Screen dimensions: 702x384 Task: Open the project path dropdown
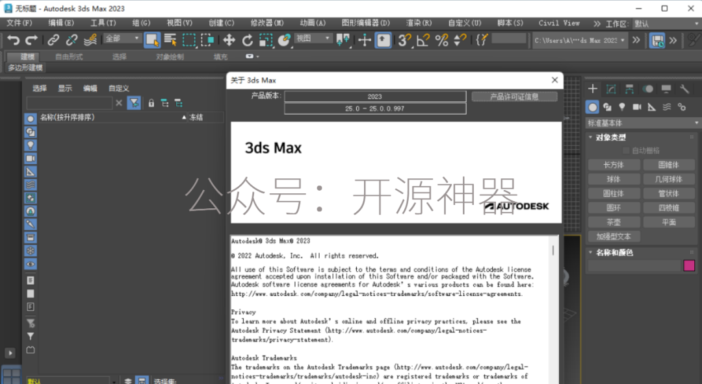point(580,40)
